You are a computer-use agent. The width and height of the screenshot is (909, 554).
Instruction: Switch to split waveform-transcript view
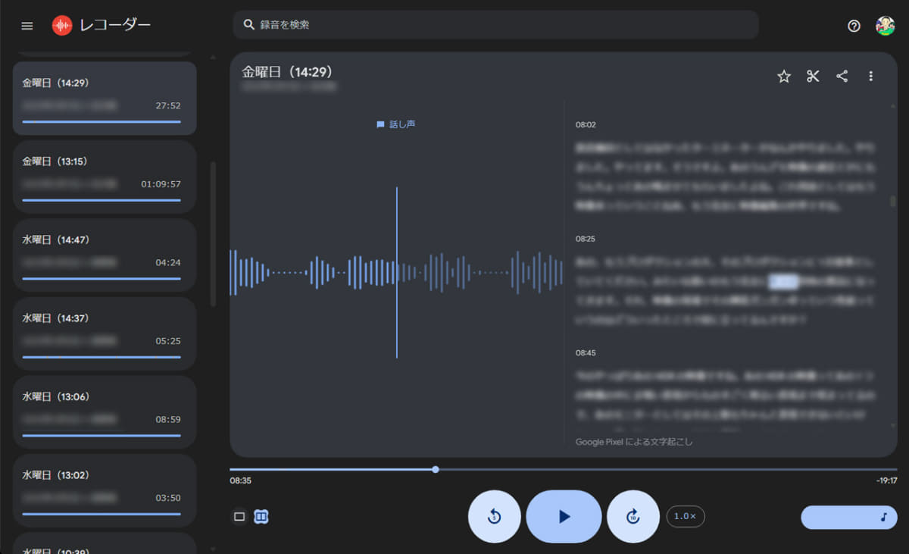261,517
